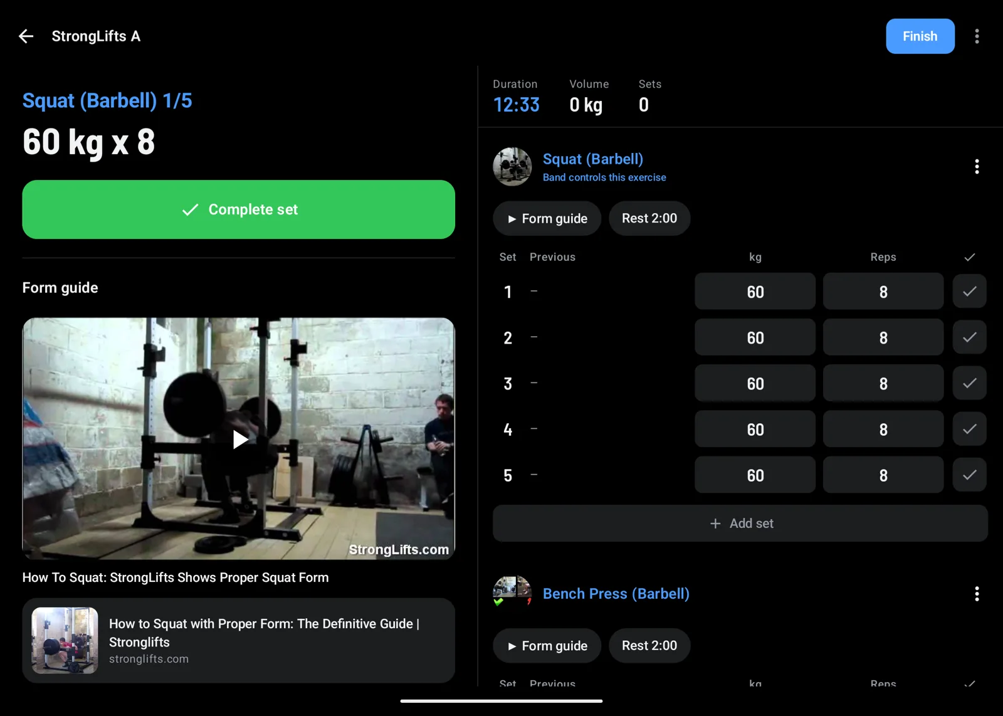This screenshot has height=716, width=1003.
Task: Edit the kg field for squat set 2
Action: pos(755,337)
